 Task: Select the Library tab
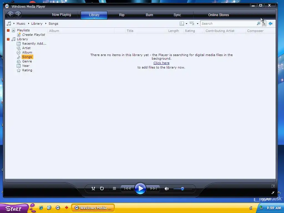(x=94, y=14)
